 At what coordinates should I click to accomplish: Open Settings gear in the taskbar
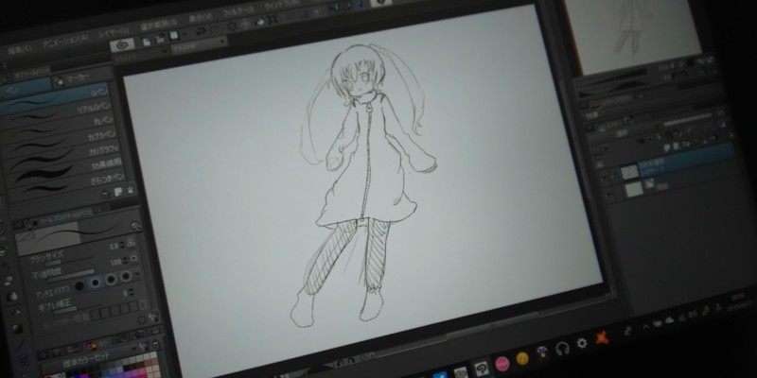[582, 343]
